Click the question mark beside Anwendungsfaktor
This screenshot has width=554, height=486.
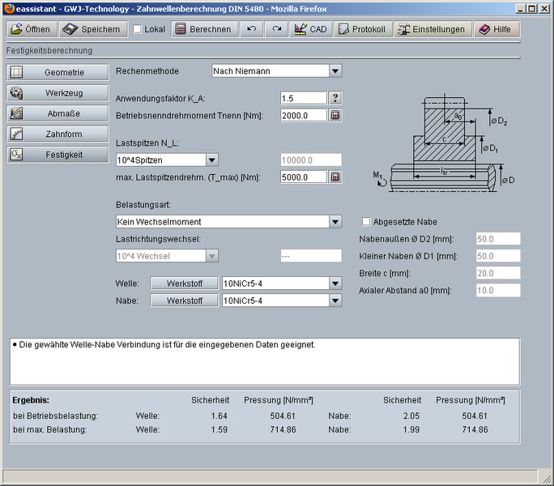(335, 98)
